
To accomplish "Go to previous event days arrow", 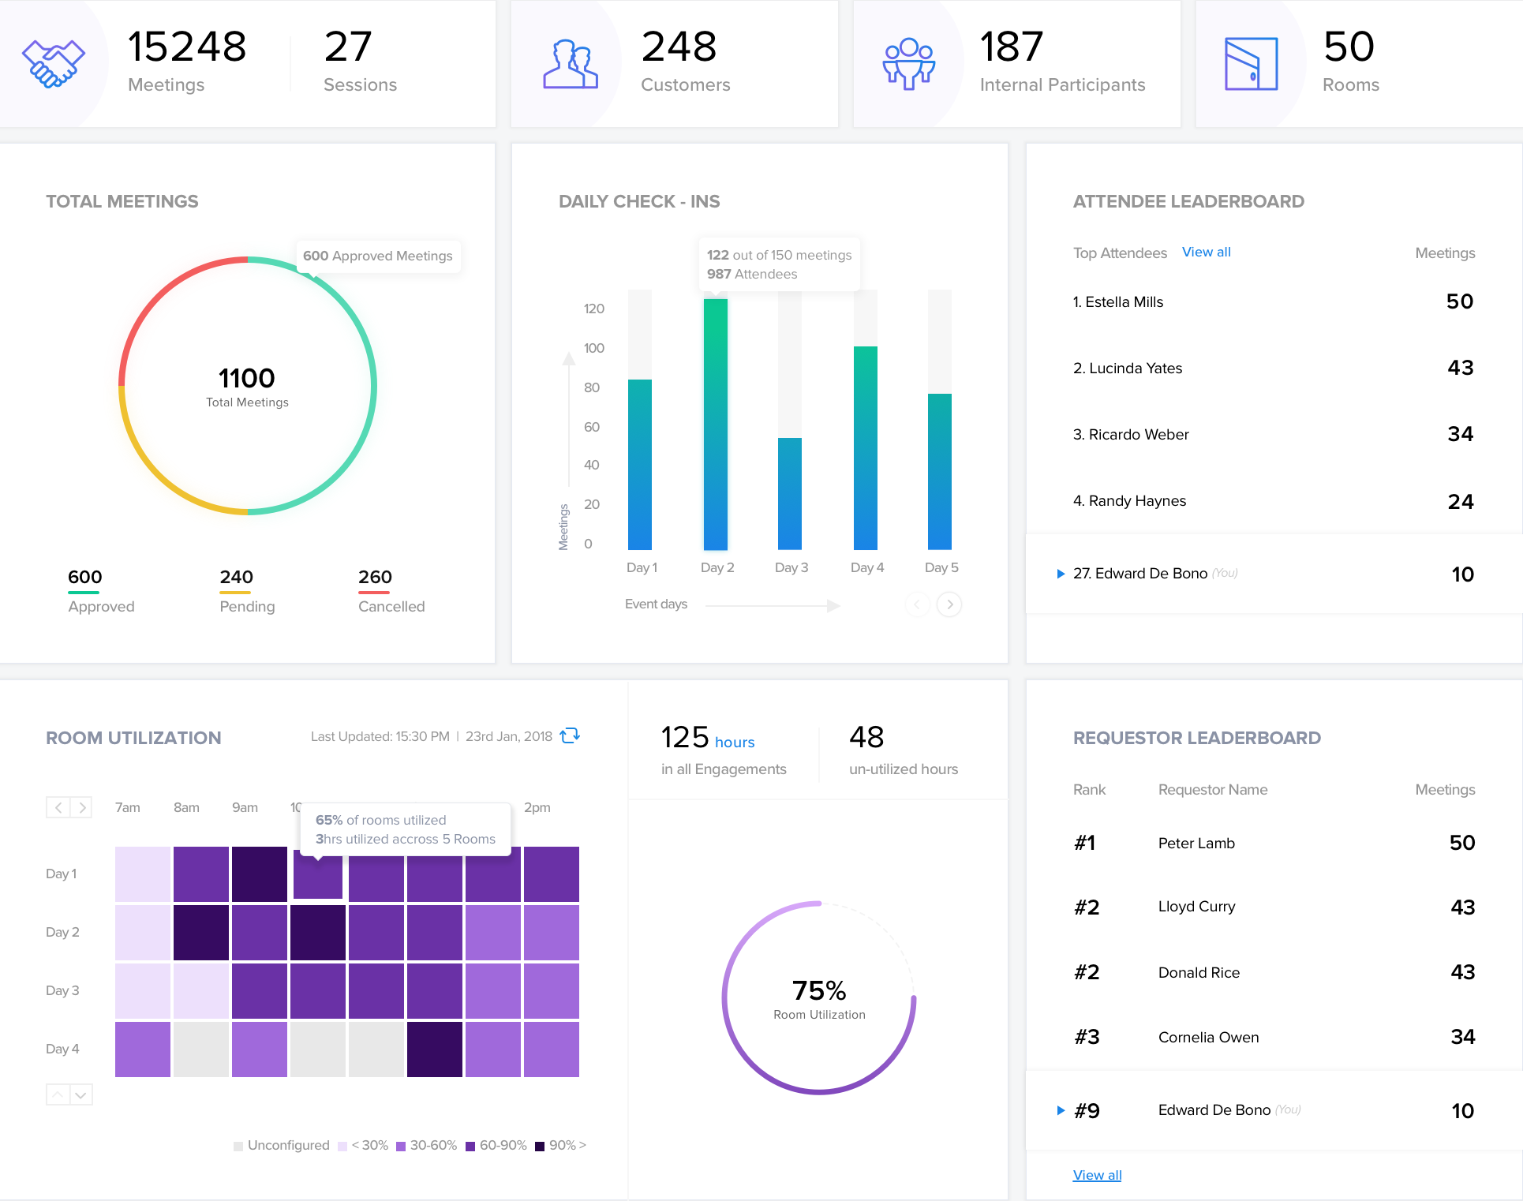I will click(917, 604).
